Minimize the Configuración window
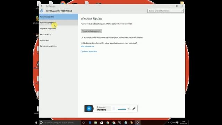Image resolution: width=222 pixels, height=125 pixels. click(x=171, y=6)
